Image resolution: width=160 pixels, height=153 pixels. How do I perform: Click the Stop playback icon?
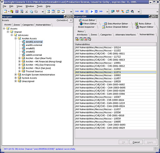tap(96, 11)
